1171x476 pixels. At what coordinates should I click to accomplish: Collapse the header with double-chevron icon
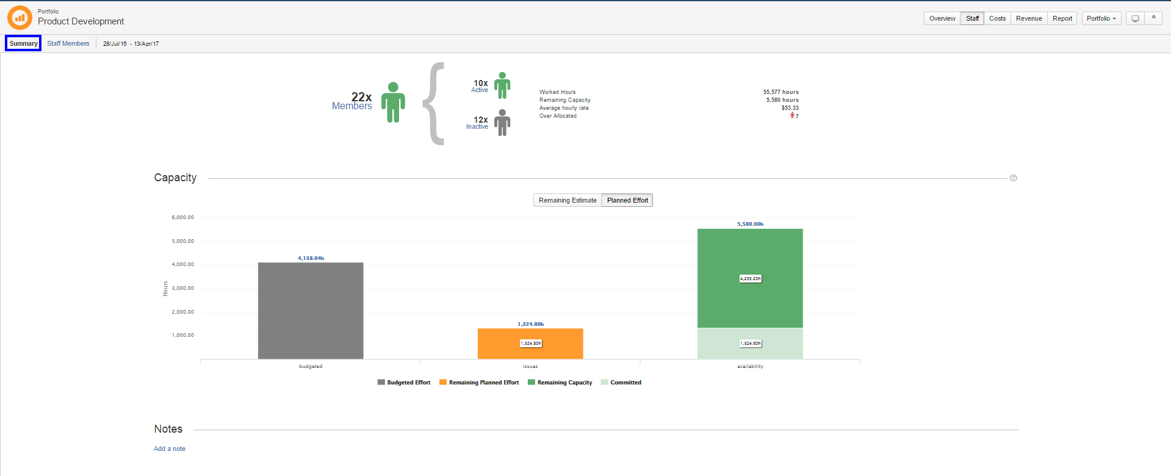coord(1153,18)
